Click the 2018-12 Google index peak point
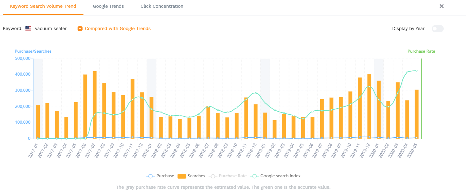This screenshot has width=466, height=194. point(256,93)
